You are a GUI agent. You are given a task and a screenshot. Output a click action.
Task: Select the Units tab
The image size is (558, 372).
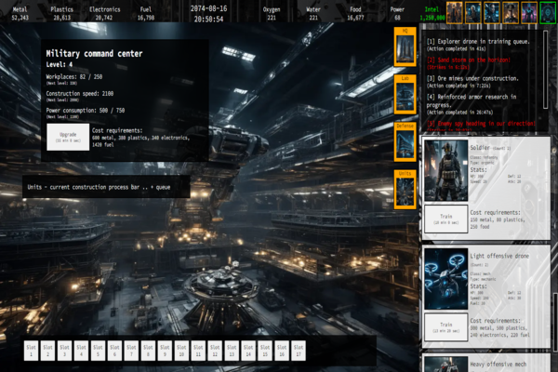(405, 190)
